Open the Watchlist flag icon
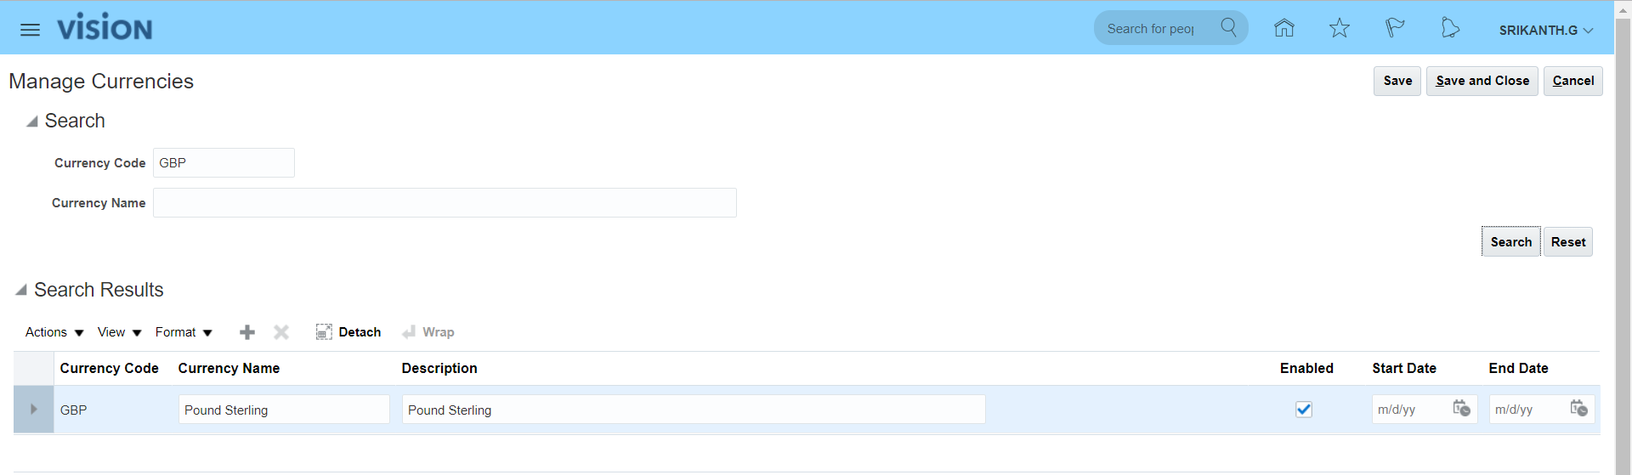Image resolution: width=1632 pixels, height=475 pixels. [x=1395, y=28]
